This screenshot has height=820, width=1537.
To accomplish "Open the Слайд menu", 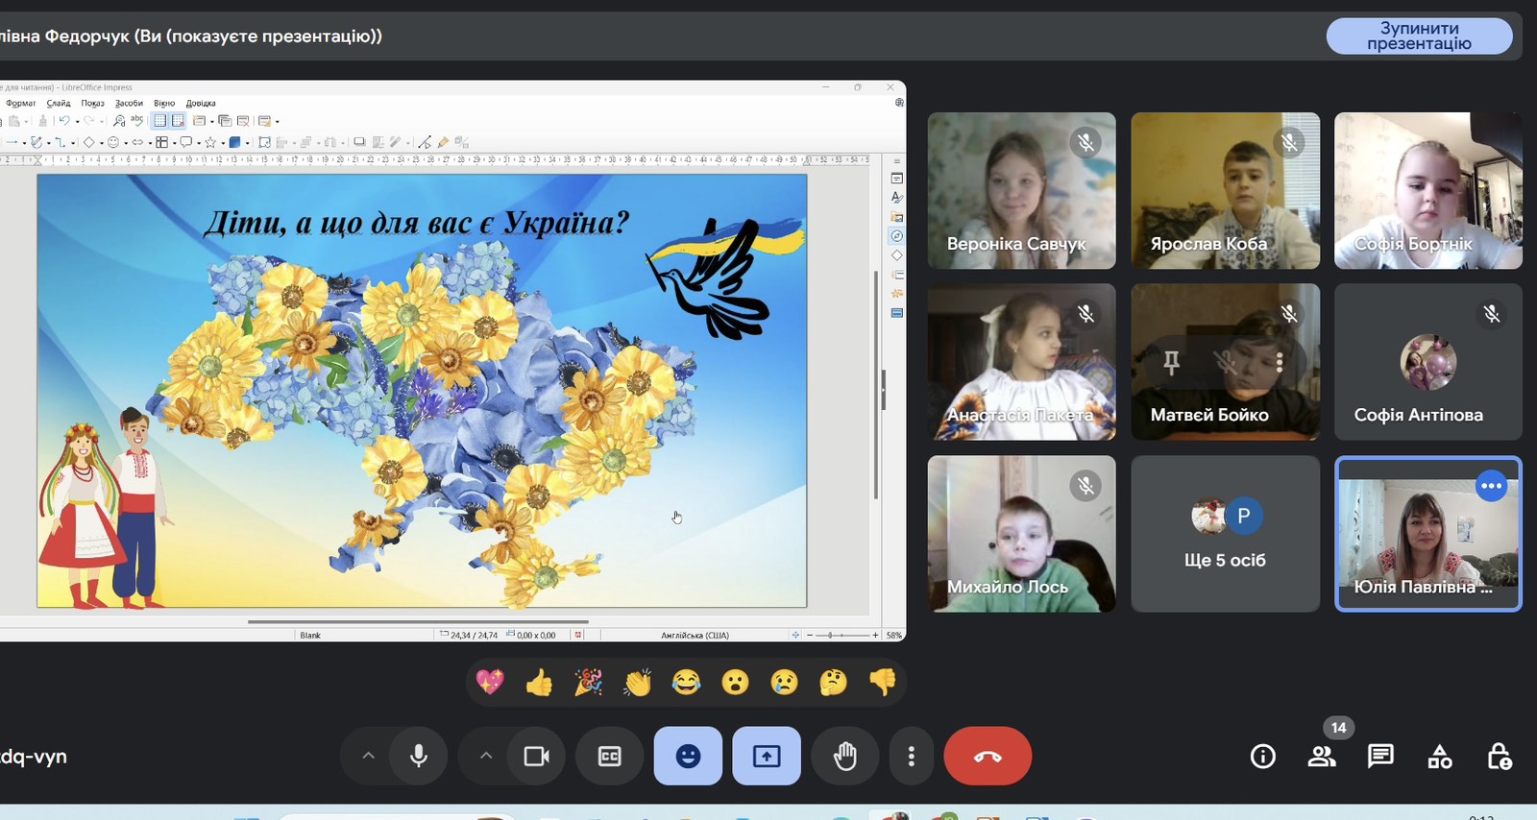I will (59, 103).
